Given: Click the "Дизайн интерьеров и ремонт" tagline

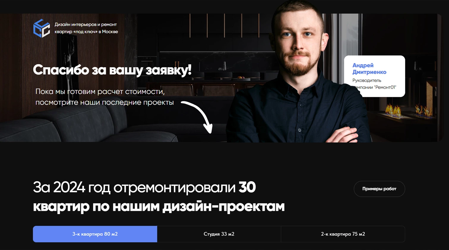Looking at the screenshot, I should pyautogui.click(x=86, y=25).
